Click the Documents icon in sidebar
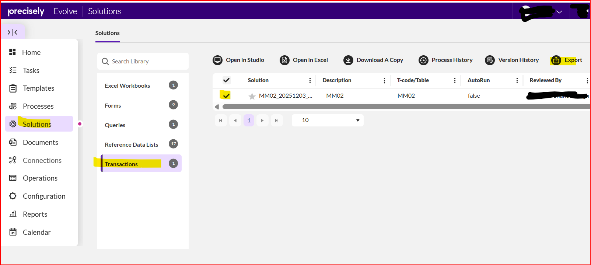This screenshot has width=591, height=265. pos(13,142)
